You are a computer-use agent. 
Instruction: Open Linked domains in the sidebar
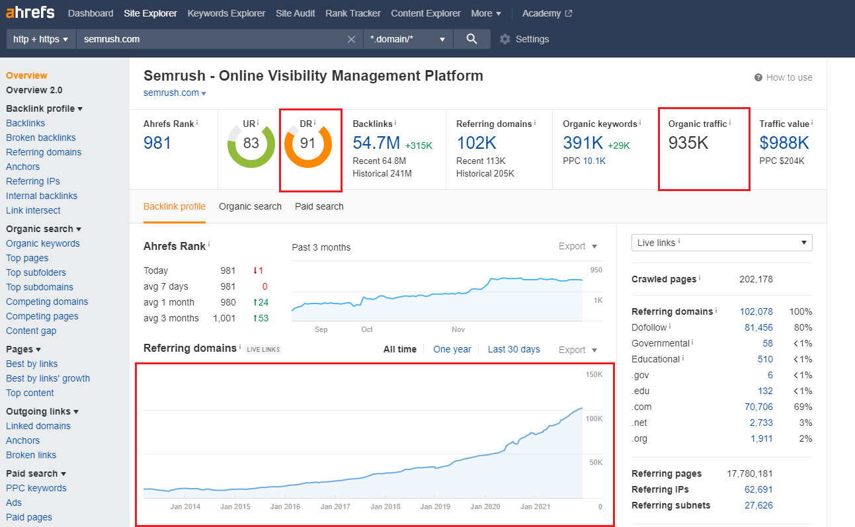pos(38,426)
